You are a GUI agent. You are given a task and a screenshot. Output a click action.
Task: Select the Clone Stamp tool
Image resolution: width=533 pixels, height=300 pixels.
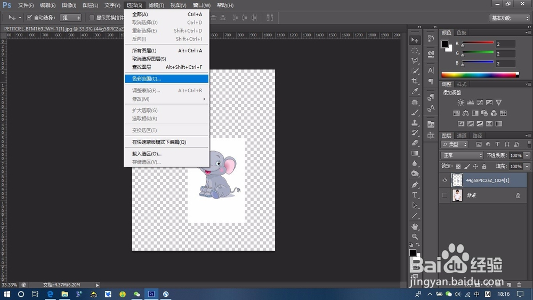(415, 123)
